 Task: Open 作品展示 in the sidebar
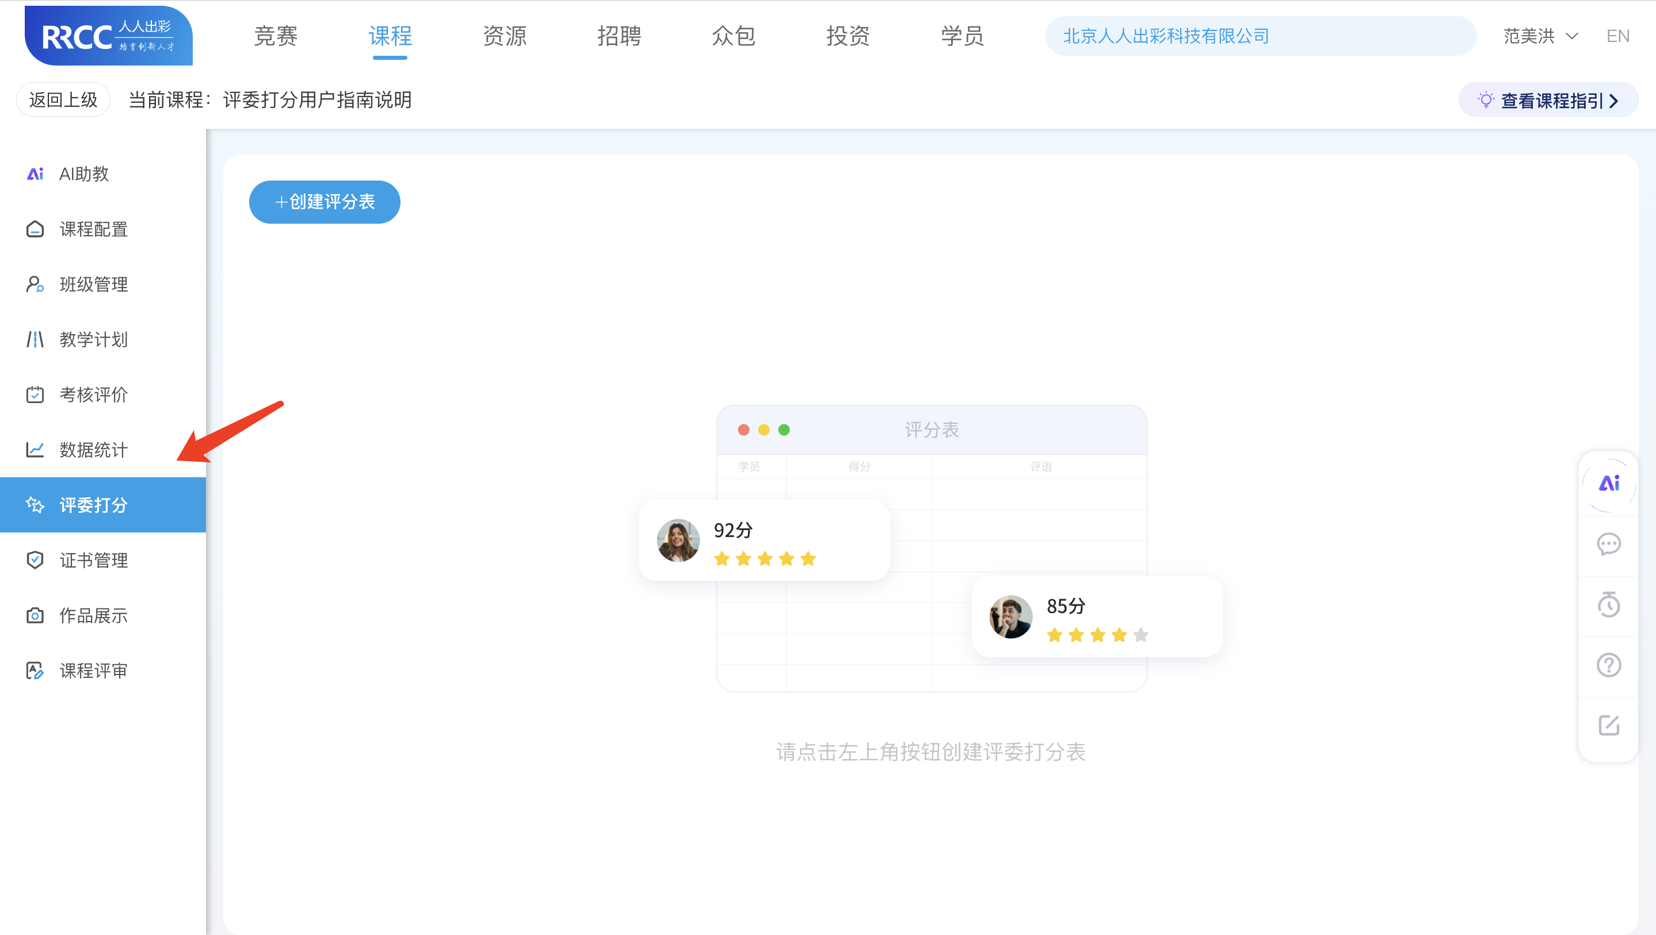(103, 616)
